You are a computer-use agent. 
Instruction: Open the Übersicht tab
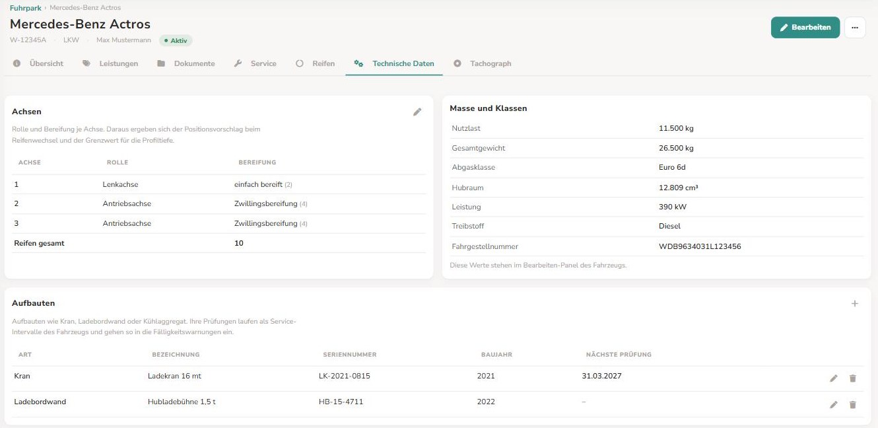[x=38, y=63]
